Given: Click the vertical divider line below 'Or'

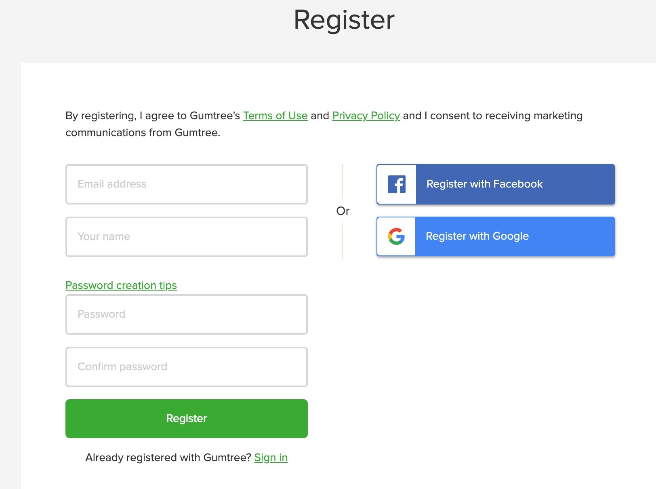Looking at the screenshot, I should [342, 241].
